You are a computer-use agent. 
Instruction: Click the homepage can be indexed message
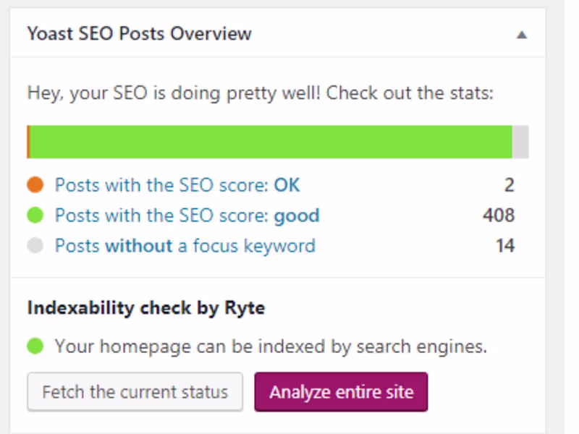(271, 346)
